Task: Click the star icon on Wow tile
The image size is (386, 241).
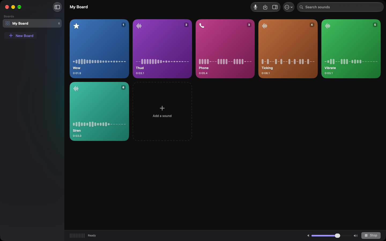Action: point(76,26)
